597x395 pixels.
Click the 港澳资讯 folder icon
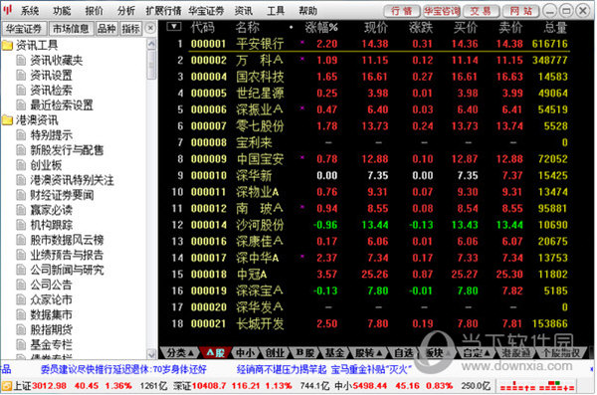(x=7, y=120)
